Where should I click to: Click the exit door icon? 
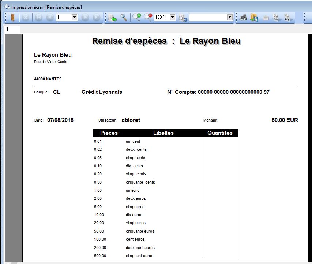point(12,18)
